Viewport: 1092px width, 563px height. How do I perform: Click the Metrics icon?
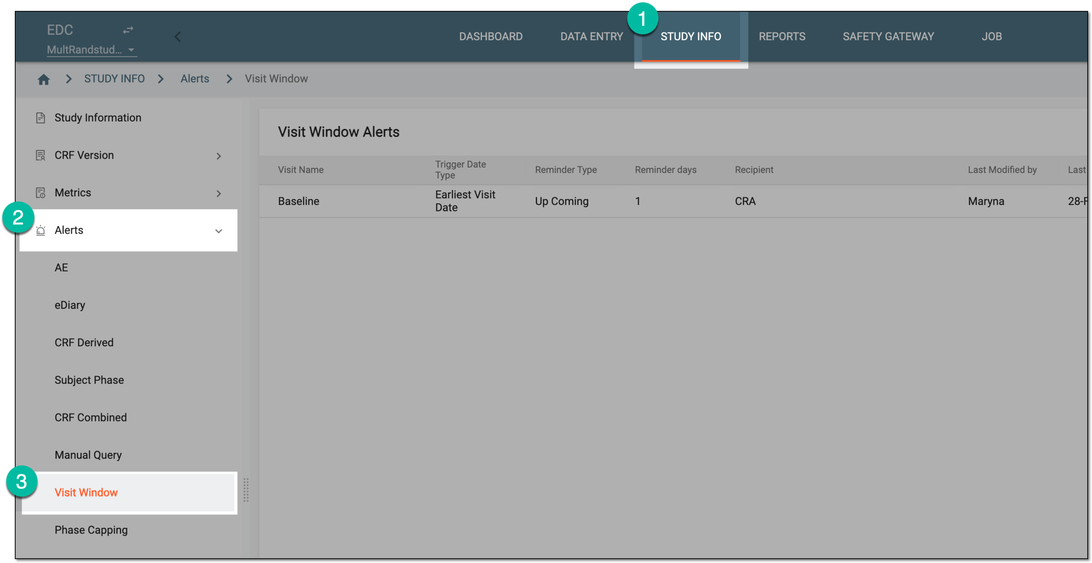point(40,193)
